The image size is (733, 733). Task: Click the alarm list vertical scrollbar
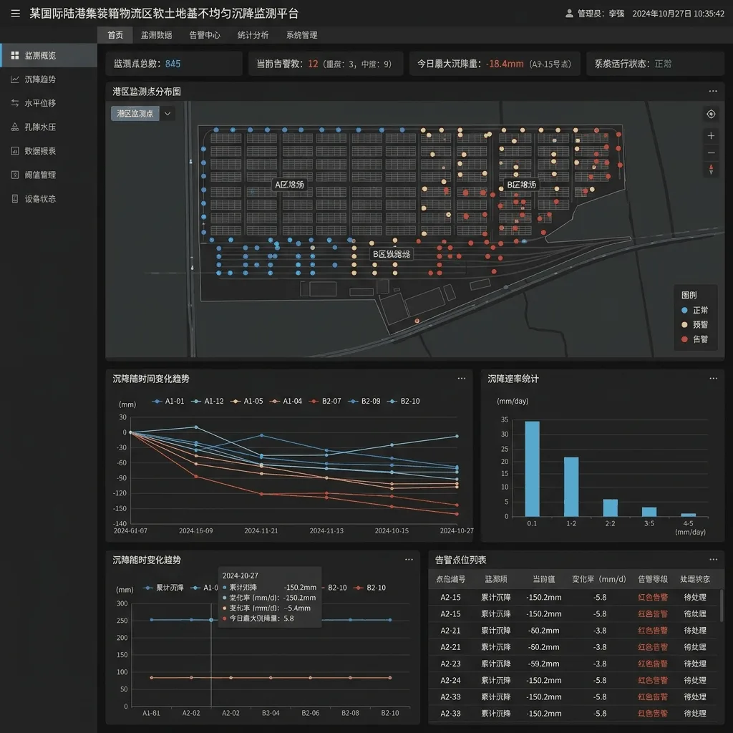(722, 606)
